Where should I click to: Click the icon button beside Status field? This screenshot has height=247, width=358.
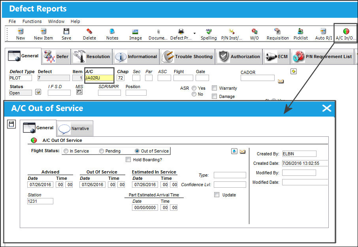[x=38, y=92]
